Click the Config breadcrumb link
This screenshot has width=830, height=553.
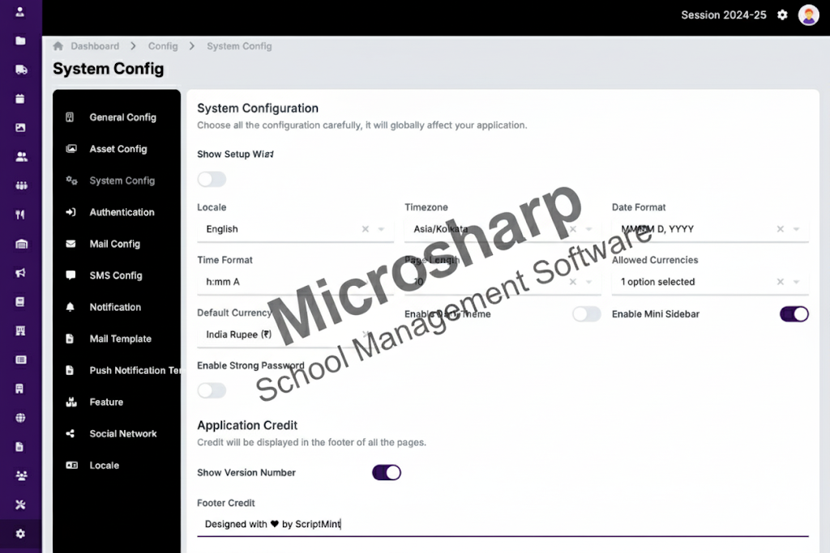click(163, 46)
